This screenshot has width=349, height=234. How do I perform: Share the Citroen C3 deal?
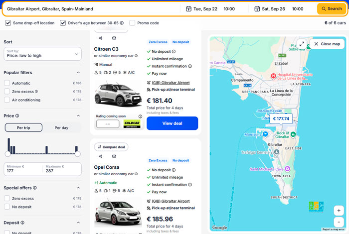coord(101,38)
